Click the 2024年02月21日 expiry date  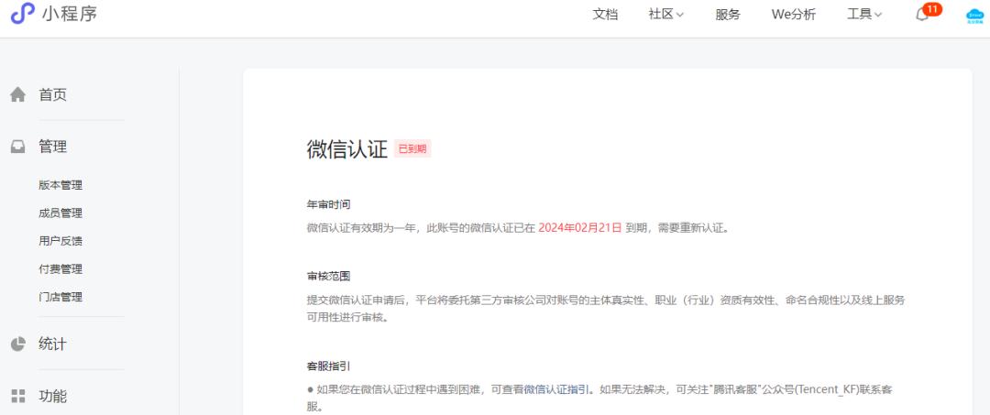click(x=580, y=228)
